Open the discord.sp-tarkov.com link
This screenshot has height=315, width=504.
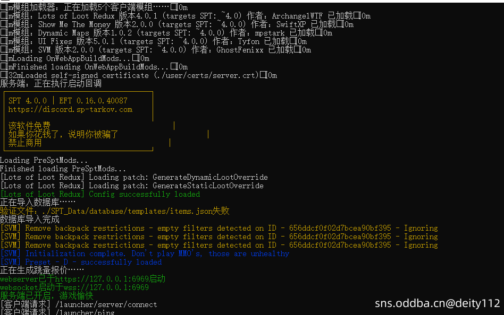pos(70,109)
